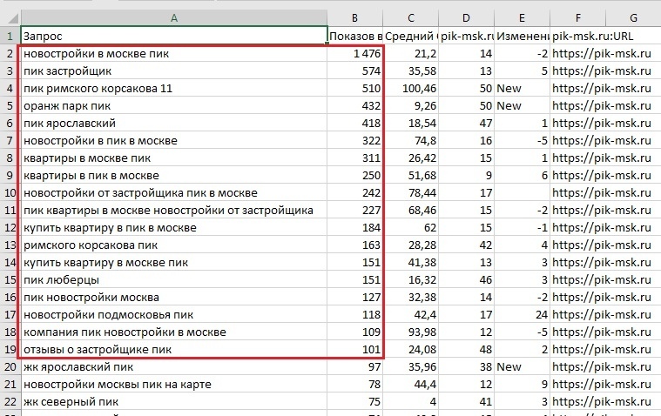Click cell 'купить квартиру в пик в москве'
This screenshot has width=661, height=416.
point(174,228)
